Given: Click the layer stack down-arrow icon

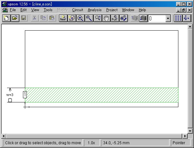Looking at the screenshot, I should coord(143,18).
